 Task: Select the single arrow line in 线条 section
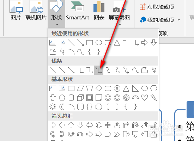coord(62,70)
